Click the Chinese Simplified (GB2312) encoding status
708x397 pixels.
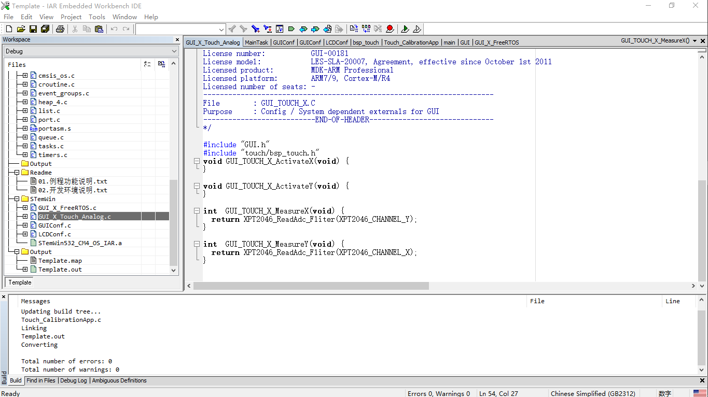593,393
